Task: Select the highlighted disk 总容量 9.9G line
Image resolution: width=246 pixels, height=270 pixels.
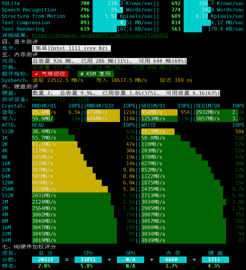Action: tap(126, 93)
